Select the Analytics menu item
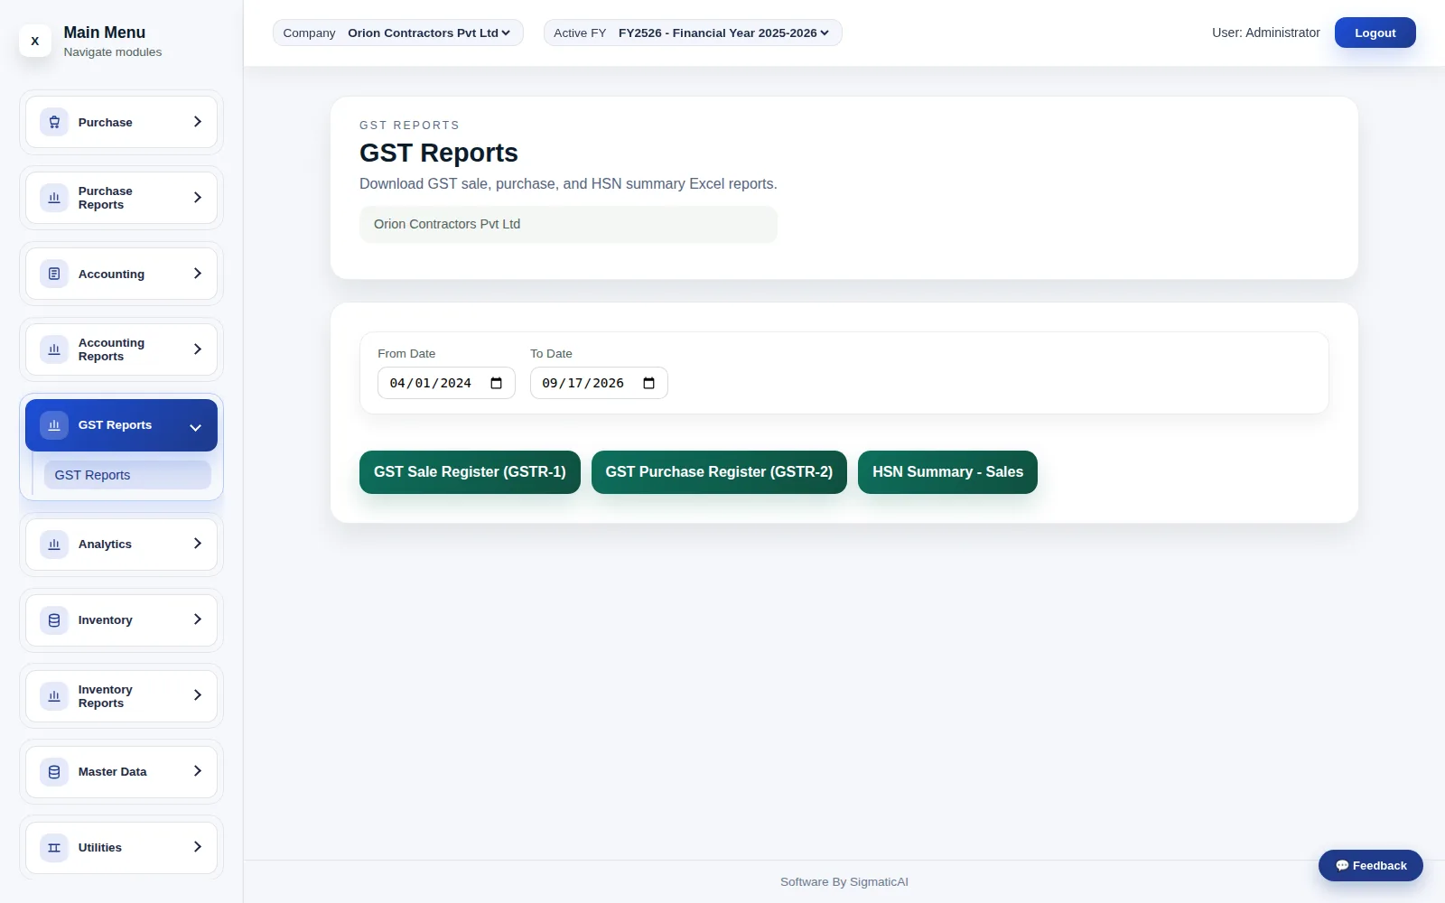Screen dimensions: 1445x903 (121, 545)
